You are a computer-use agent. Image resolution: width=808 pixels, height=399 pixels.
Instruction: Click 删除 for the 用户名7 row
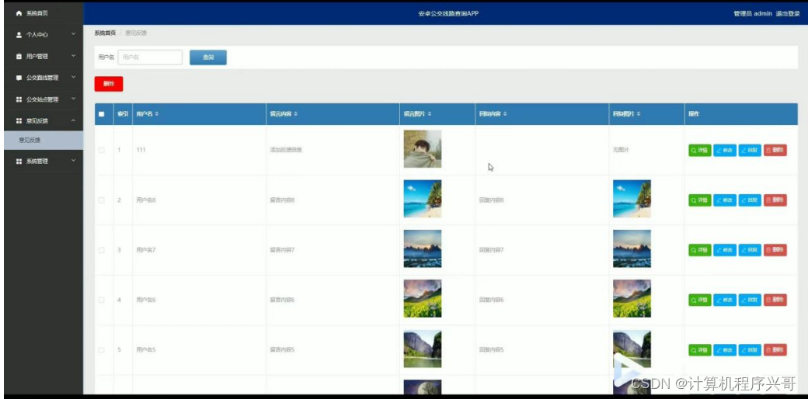[x=775, y=250]
